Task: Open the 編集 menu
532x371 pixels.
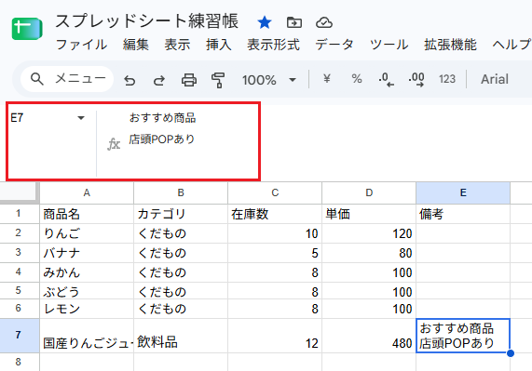Action: (x=136, y=45)
